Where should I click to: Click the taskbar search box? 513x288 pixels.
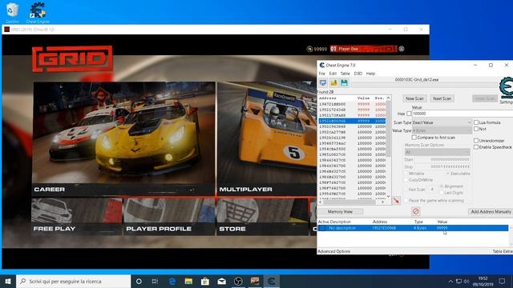click(x=73, y=281)
